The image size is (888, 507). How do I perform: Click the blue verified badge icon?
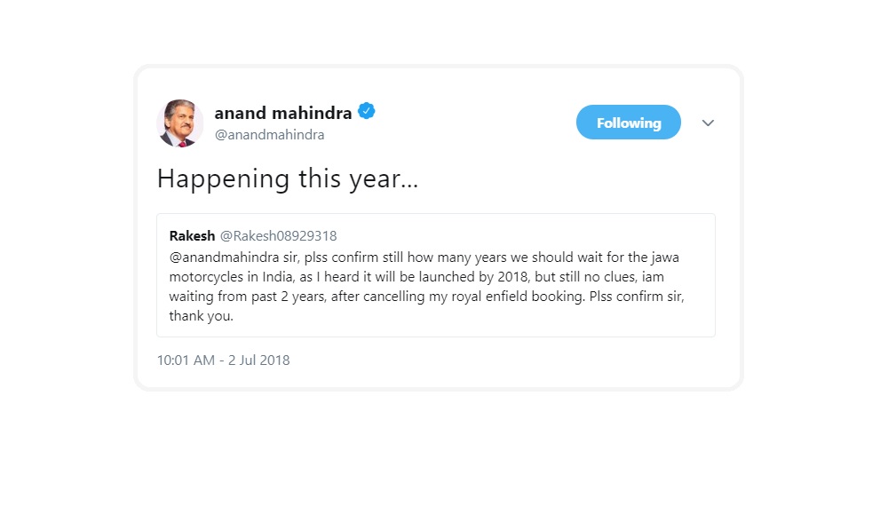tap(367, 111)
